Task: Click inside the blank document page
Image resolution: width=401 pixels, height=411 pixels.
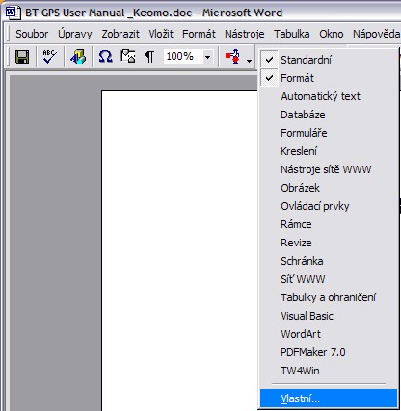Action: point(179,250)
